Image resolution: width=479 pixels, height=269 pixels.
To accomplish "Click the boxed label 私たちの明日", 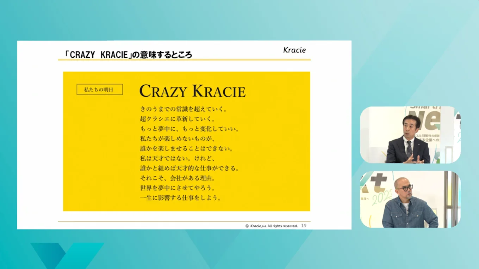I will [100, 90].
